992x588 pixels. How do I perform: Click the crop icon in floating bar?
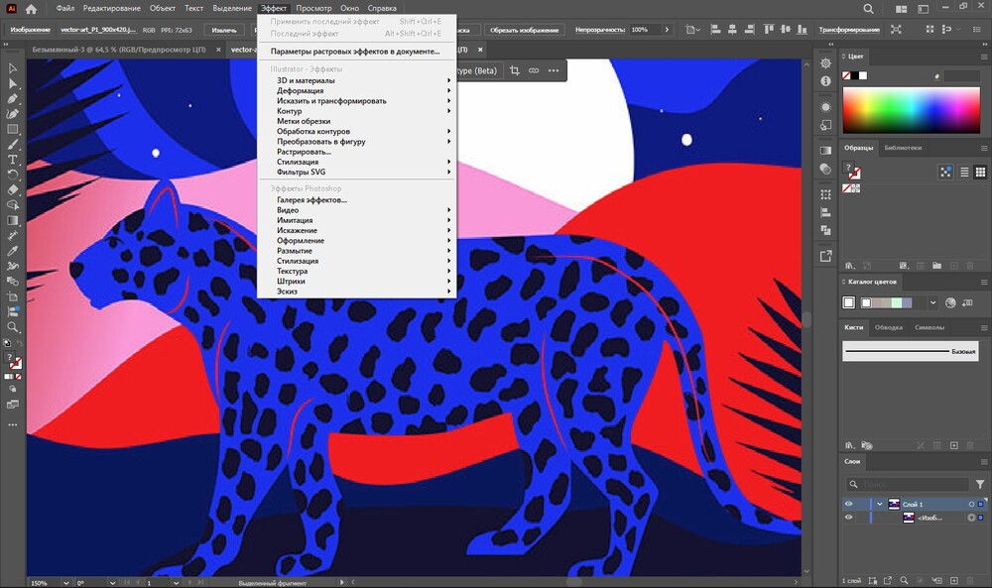tap(514, 70)
